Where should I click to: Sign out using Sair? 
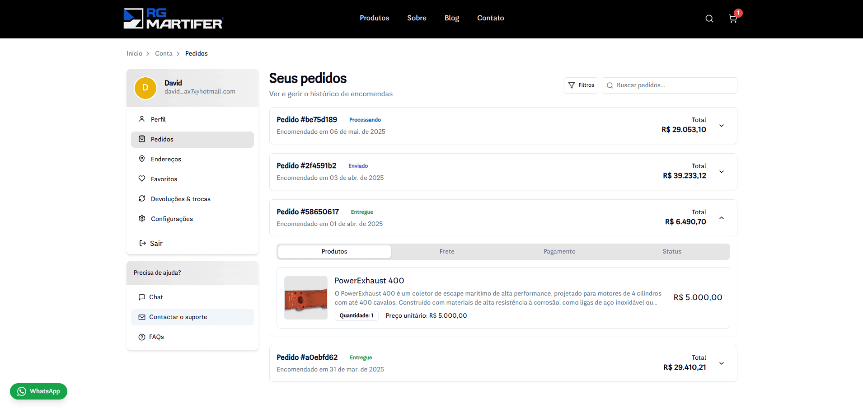156,243
